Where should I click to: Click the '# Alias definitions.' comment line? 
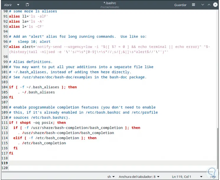click(30, 62)
